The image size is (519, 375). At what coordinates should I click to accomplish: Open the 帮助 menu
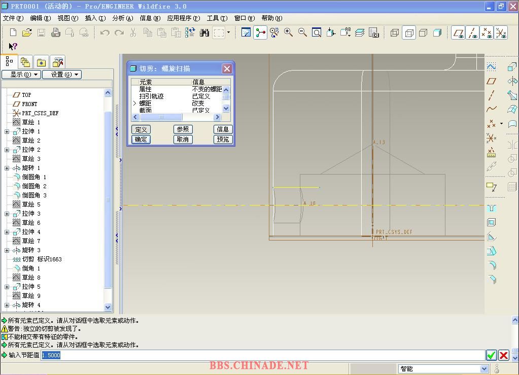(272, 18)
